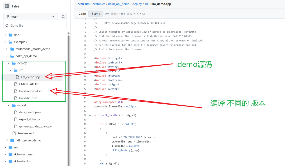The height and width of the screenshot is (166, 285).
Task: Click build-linux.sh file icon
Action: coord(16,98)
